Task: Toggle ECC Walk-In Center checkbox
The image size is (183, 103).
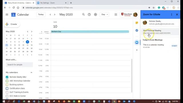Action: (7, 96)
